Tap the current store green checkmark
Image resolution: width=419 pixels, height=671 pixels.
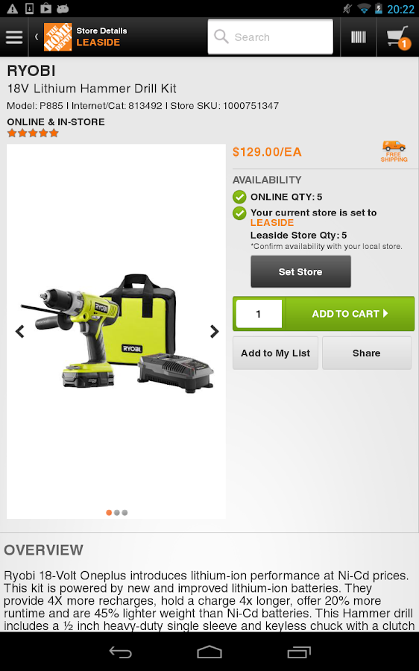pos(239,213)
